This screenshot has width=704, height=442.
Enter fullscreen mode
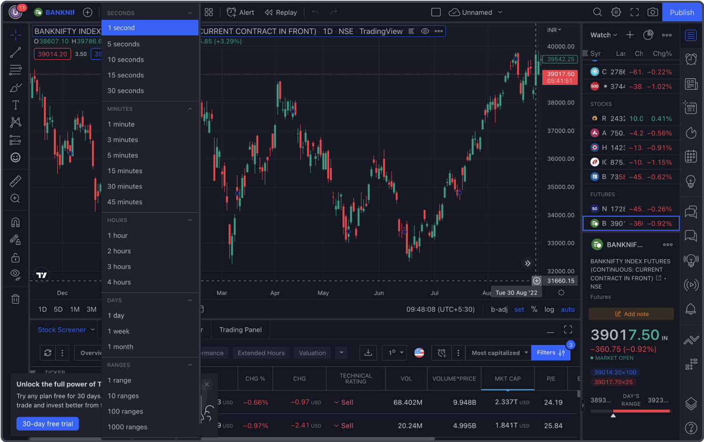pos(634,12)
